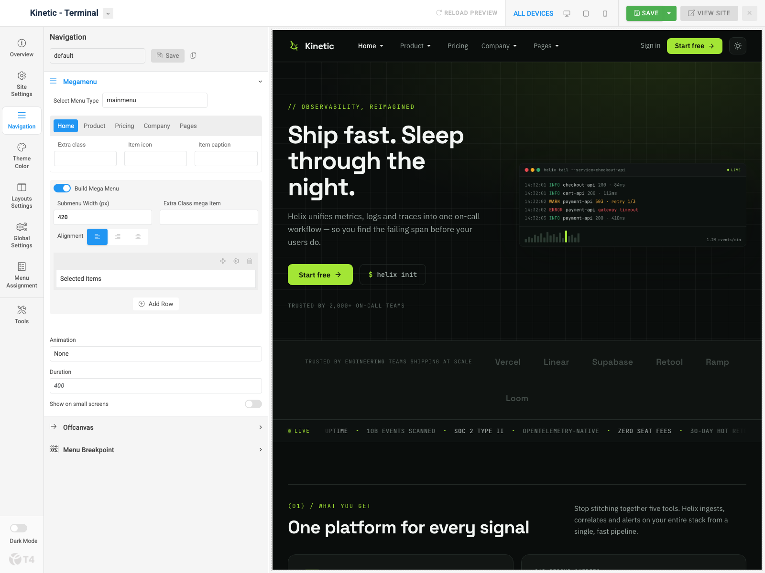
Task: Switch to the Navigation sidebar tab
Action: tap(22, 120)
